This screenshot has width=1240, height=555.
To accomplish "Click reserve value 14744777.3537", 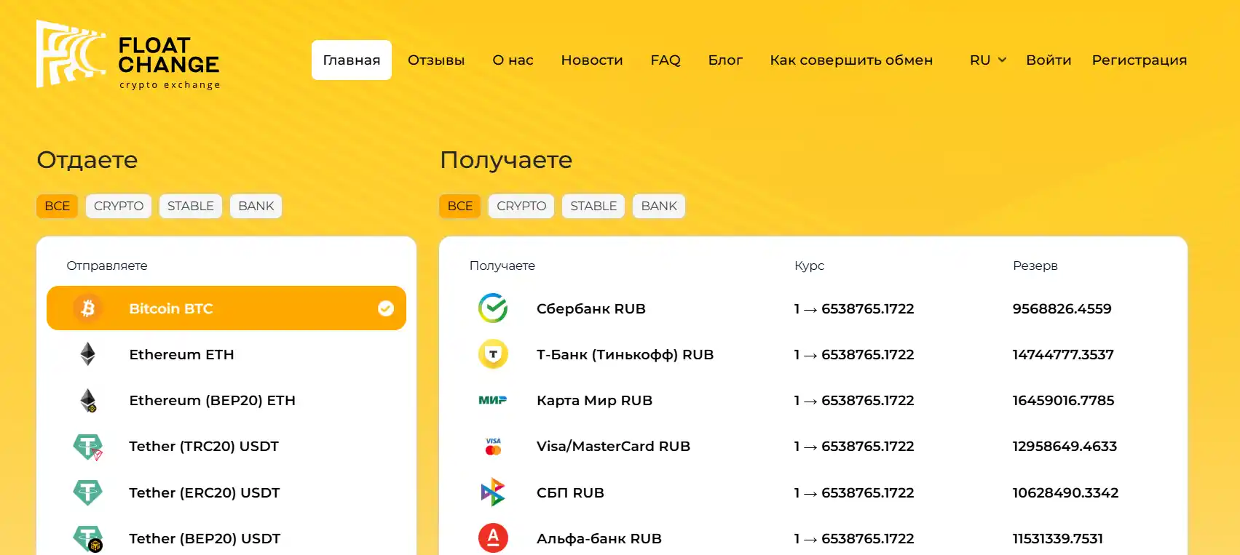I will pos(1063,354).
